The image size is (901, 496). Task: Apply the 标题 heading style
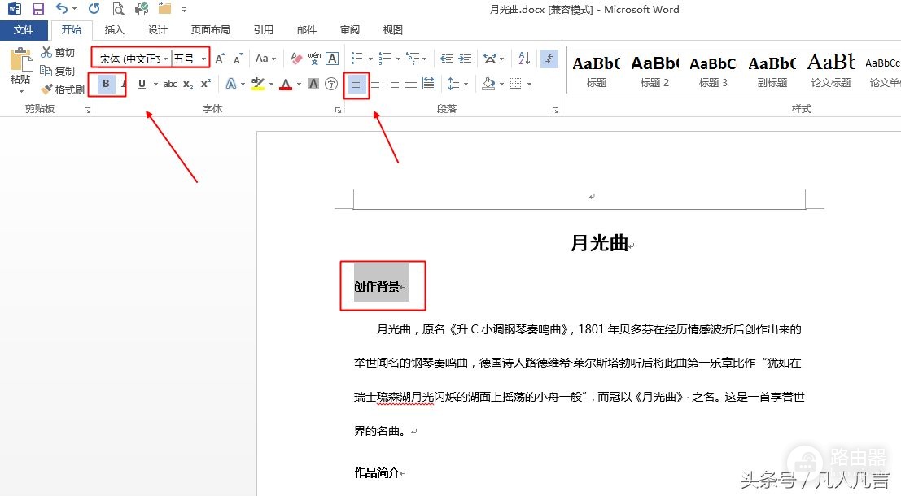(597, 70)
